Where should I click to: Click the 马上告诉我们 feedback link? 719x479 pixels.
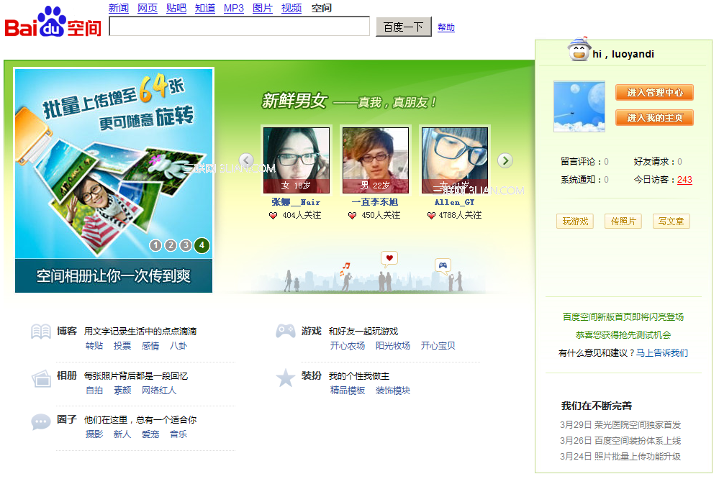[x=661, y=353]
